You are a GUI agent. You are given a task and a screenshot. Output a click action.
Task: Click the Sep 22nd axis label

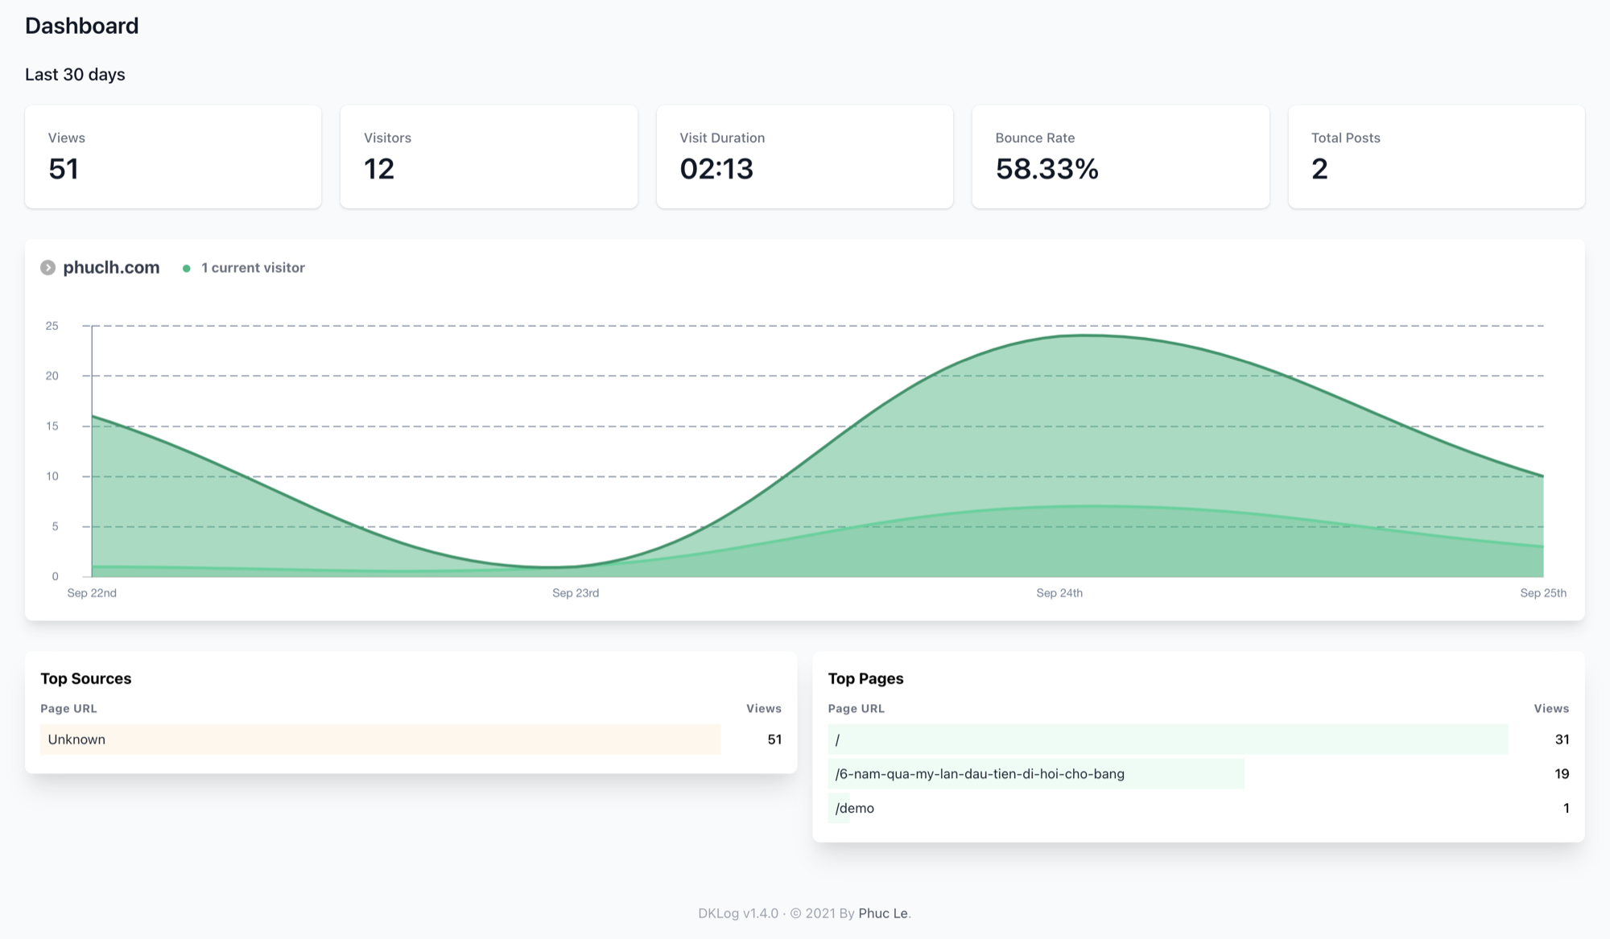(x=92, y=593)
